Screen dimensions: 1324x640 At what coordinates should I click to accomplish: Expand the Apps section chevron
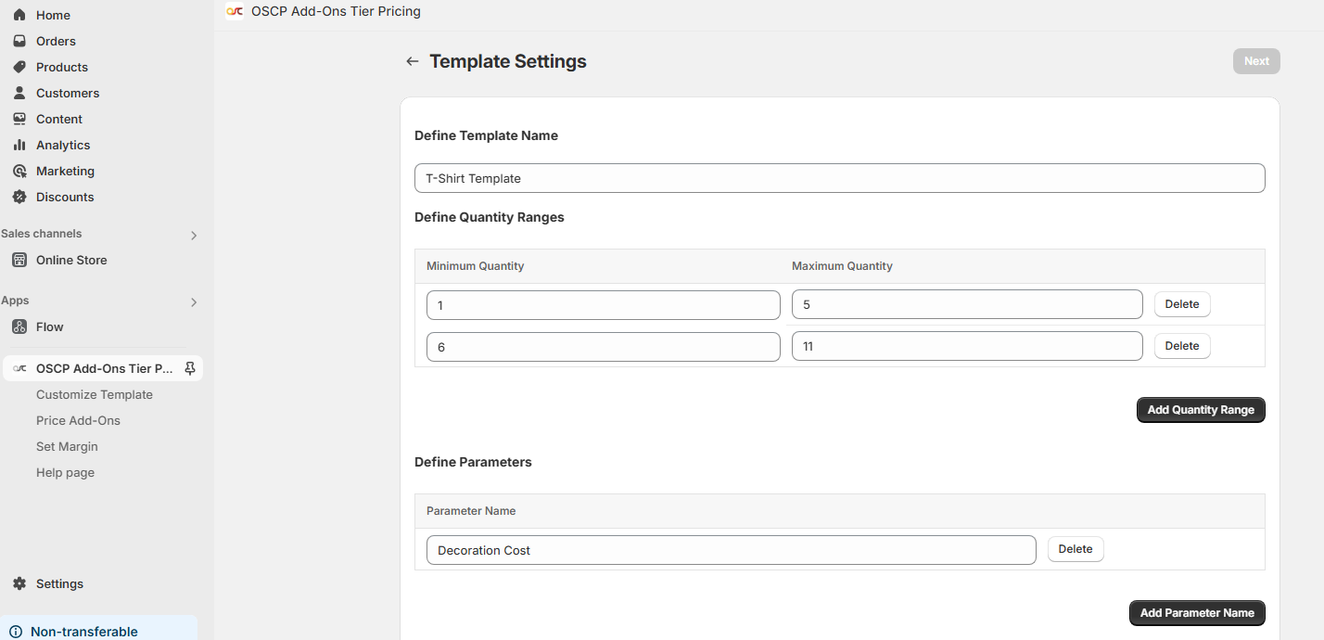coord(194,302)
